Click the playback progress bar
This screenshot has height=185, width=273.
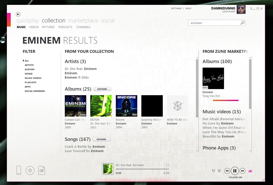143,169
